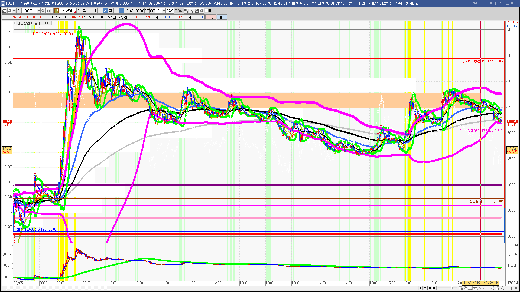Viewport: 520px width, 292px height.
Task: Toggle the 분 (minute) period button
Action: coord(100,11)
